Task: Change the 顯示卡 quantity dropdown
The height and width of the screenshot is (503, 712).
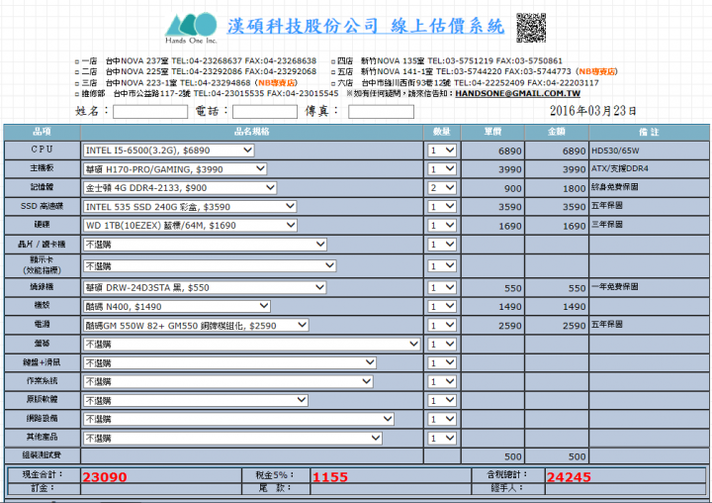Action: click(442, 265)
